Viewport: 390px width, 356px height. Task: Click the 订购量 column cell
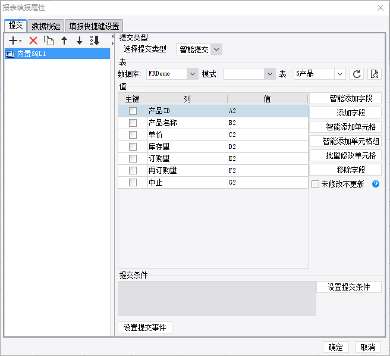pos(187,158)
